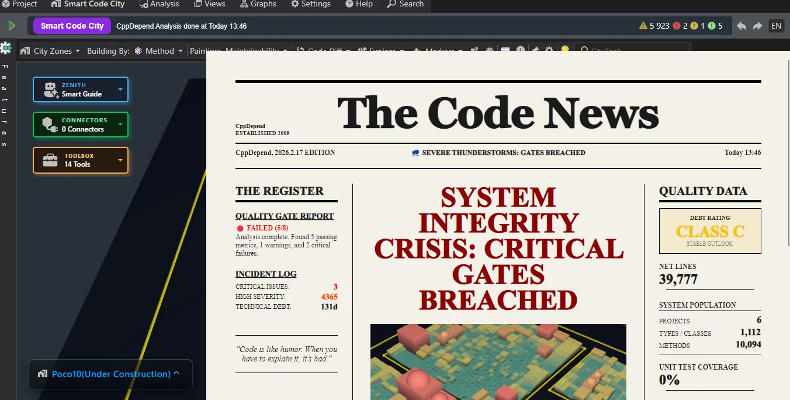Click the System Integrity Crisis headline
This screenshot has width=790, height=400.
click(x=498, y=249)
